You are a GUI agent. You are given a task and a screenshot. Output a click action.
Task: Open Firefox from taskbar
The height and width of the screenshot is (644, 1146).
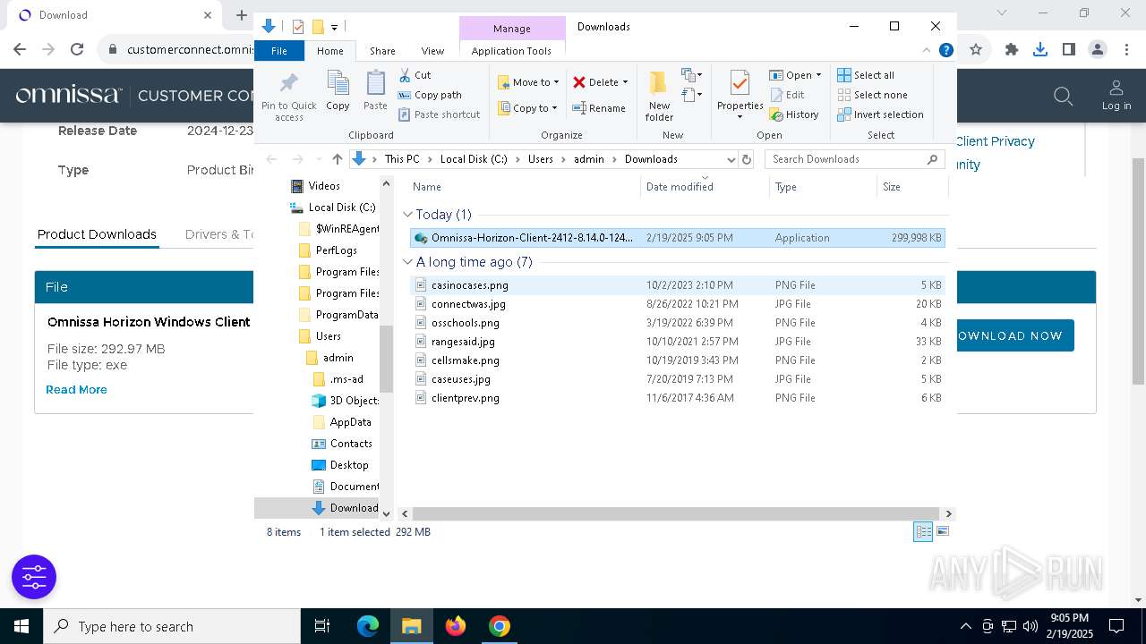(456, 626)
